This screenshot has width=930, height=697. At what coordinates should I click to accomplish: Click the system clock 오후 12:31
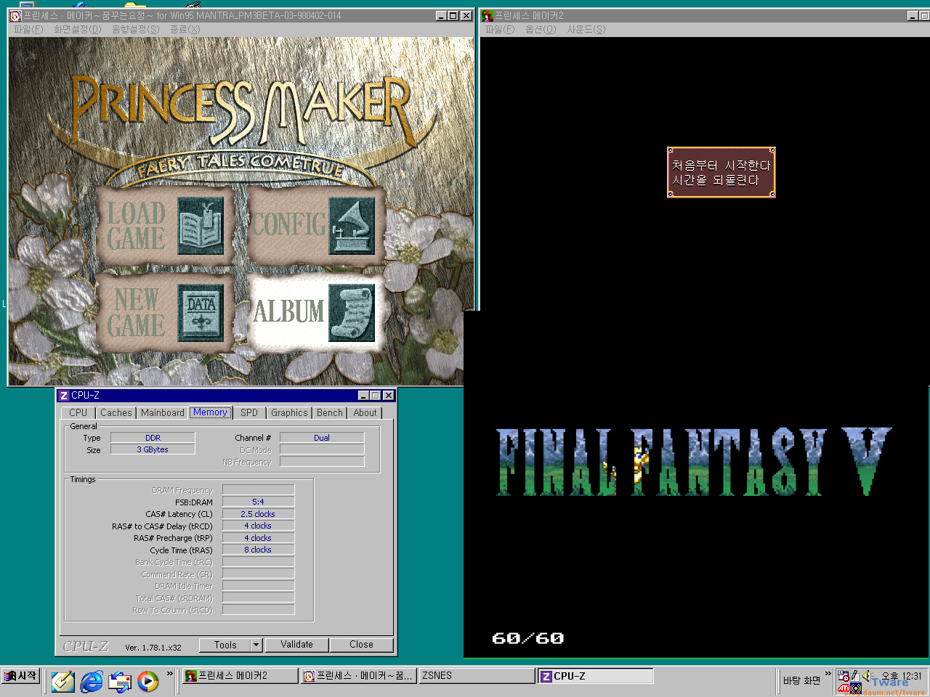(x=902, y=676)
